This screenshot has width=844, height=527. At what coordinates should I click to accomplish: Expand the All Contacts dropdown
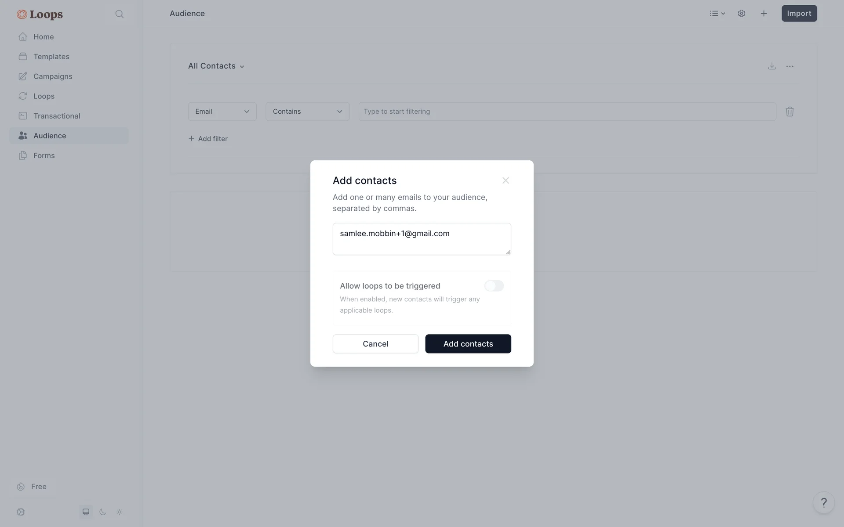pyautogui.click(x=216, y=66)
